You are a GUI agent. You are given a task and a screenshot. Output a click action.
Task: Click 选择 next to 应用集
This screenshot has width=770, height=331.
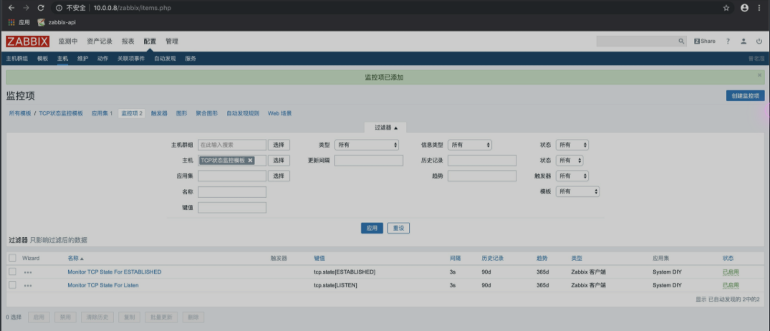[279, 176]
